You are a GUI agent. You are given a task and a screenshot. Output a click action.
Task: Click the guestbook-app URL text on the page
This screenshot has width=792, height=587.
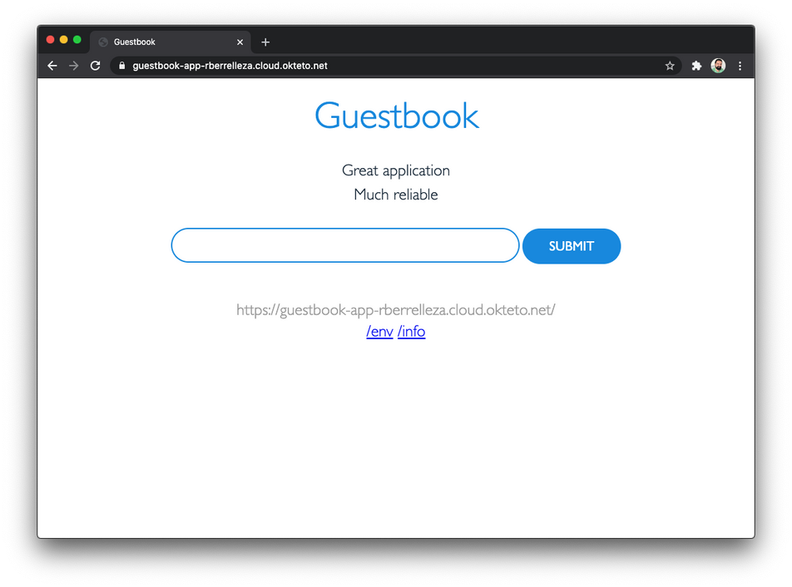pos(395,309)
